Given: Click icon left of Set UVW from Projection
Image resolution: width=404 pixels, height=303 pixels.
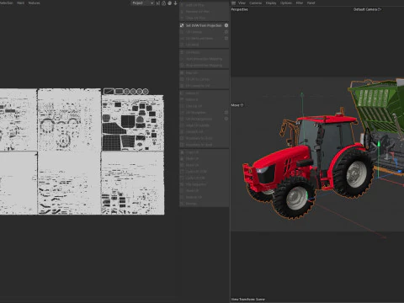Looking at the screenshot, I should 182,25.
